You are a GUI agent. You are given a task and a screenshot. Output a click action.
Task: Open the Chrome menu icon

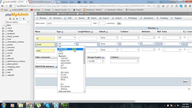190,6
